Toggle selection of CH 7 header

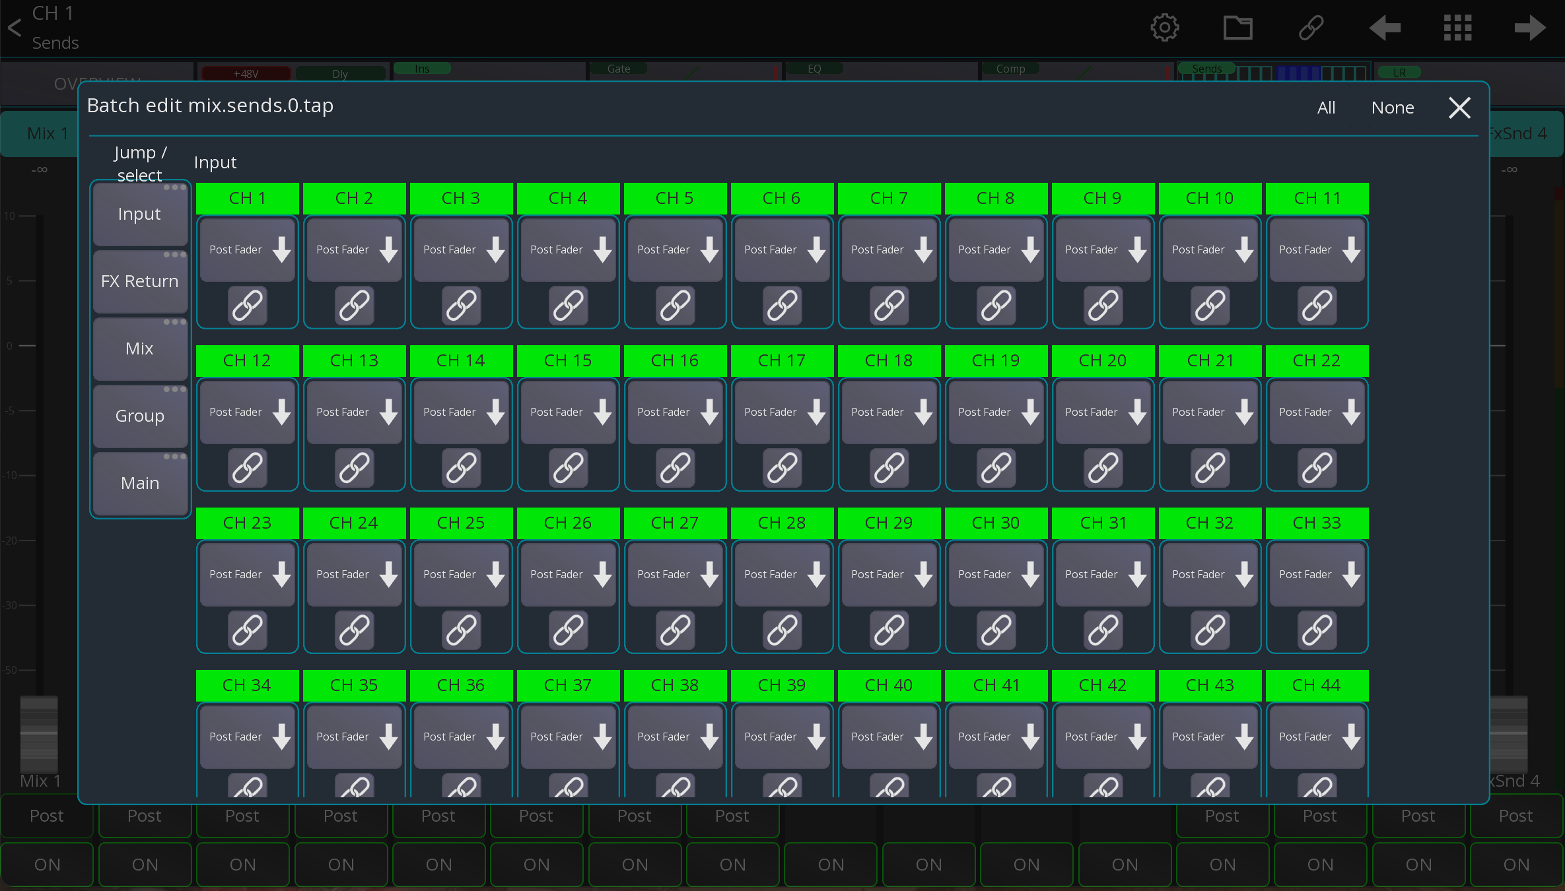tap(889, 199)
